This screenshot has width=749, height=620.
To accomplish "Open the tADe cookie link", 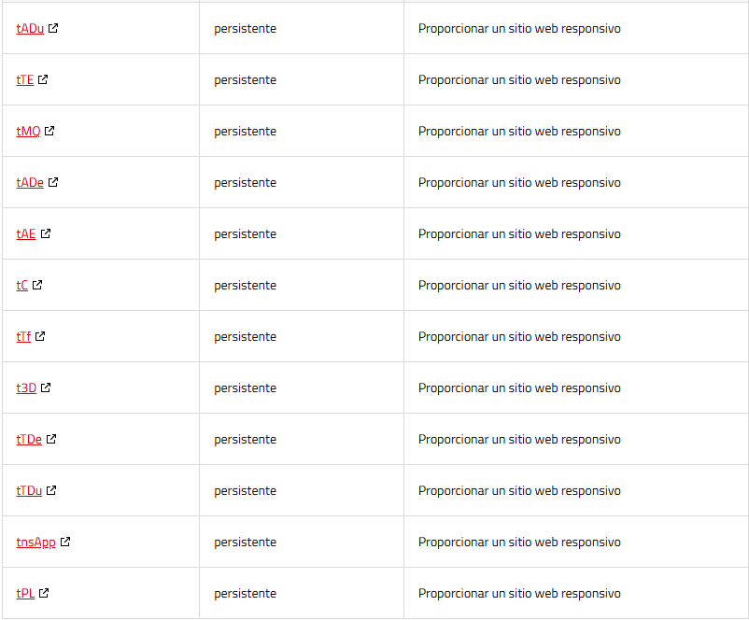I will click(x=30, y=182).
